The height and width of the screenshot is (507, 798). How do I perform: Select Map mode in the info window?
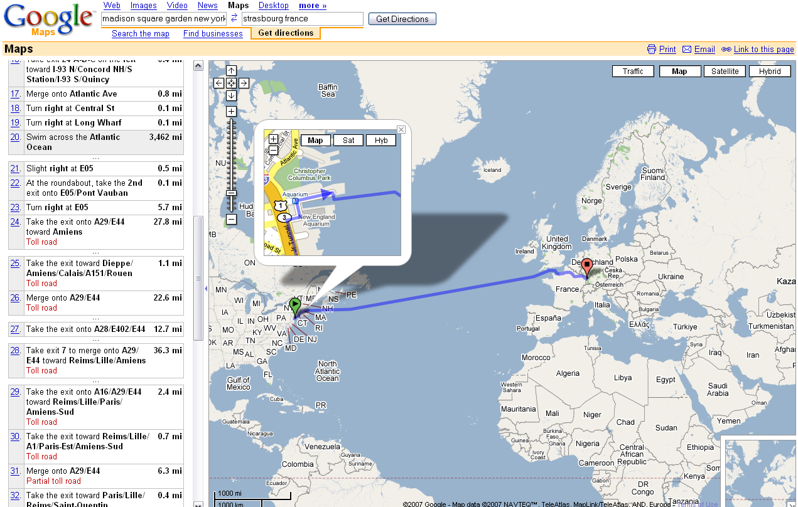(x=315, y=141)
